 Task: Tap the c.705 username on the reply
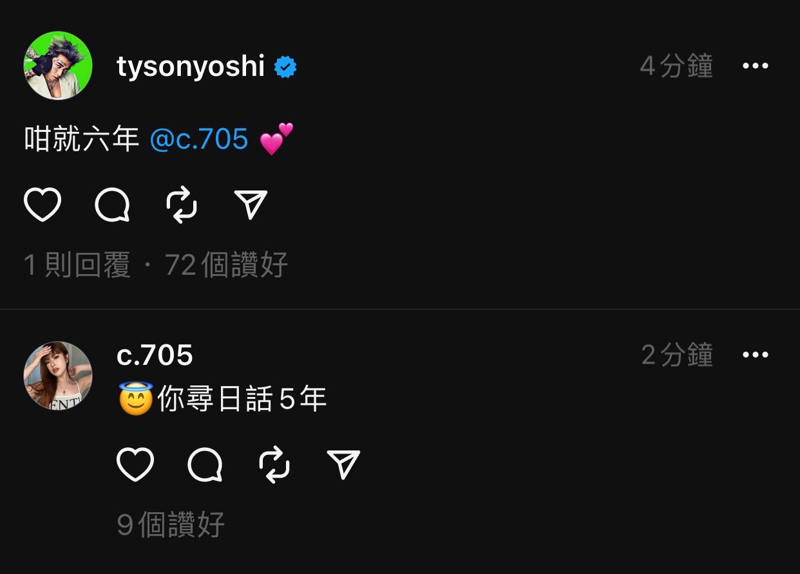(155, 355)
